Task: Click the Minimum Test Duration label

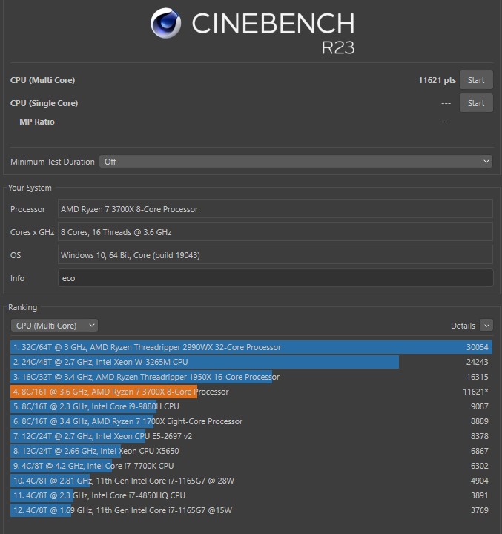Action: pos(53,162)
